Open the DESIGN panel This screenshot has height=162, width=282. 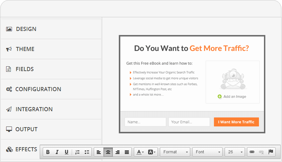point(51,29)
